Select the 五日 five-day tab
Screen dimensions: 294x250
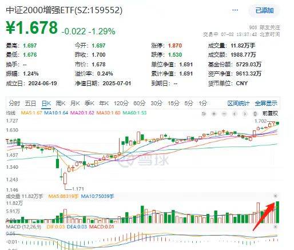tap(30, 104)
